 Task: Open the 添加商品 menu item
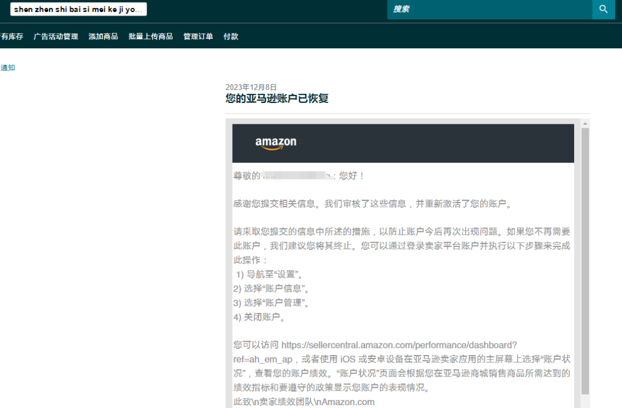tap(103, 36)
